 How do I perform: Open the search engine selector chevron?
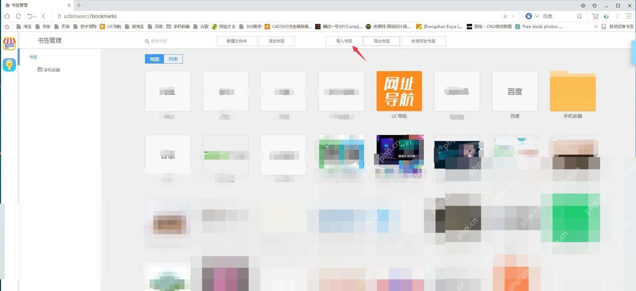(537, 16)
